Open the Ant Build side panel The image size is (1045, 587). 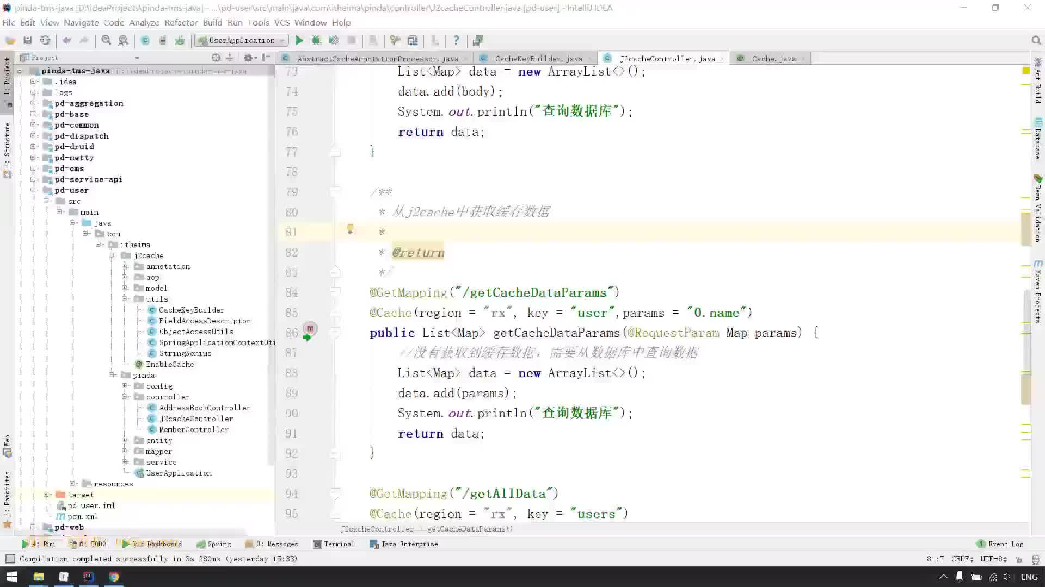pyautogui.click(x=1038, y=80)
